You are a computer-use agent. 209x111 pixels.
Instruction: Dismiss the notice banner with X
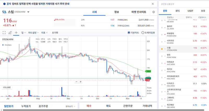pyautogui.click(x=153, y=4)
